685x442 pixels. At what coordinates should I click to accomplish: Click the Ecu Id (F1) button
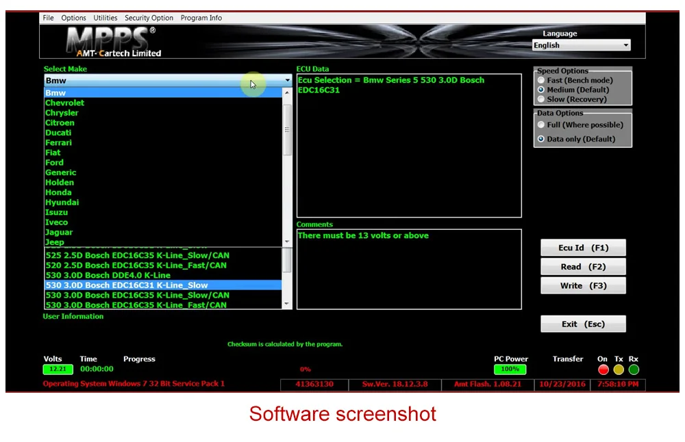coord(583,248)
